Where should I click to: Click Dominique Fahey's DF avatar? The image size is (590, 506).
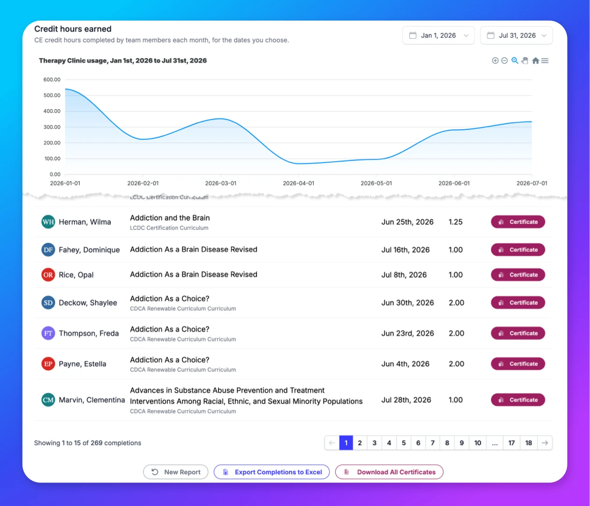point(48,250)
